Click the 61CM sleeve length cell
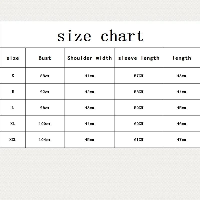 [x=139, y=139]
